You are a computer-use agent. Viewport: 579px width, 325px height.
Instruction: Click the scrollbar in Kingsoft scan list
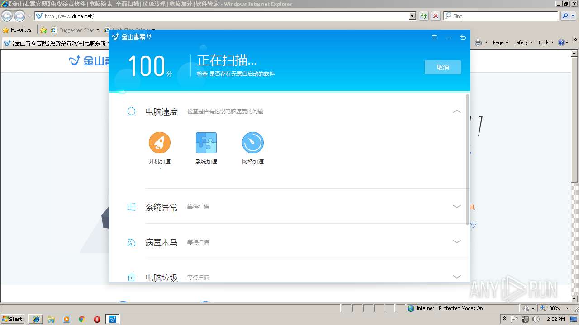coord(468,159)
